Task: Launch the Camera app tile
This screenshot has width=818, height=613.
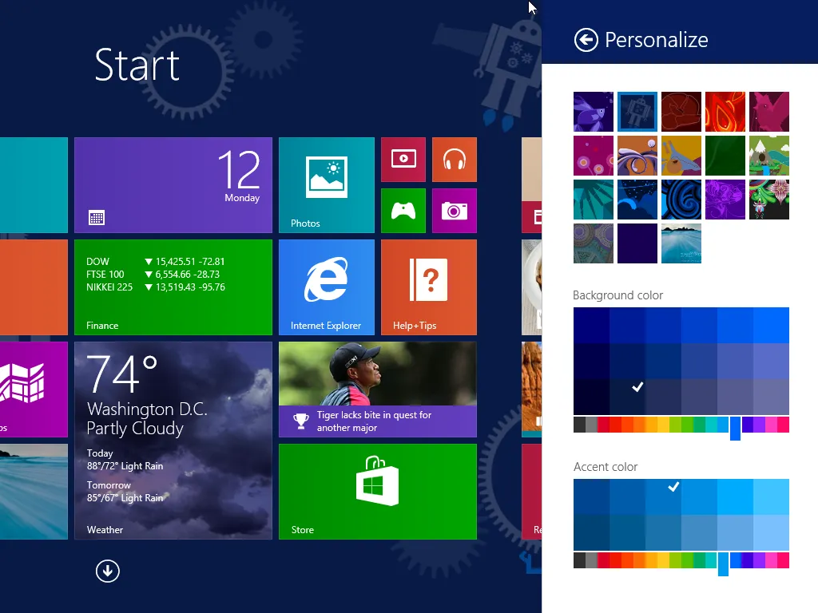Action: 455,211
